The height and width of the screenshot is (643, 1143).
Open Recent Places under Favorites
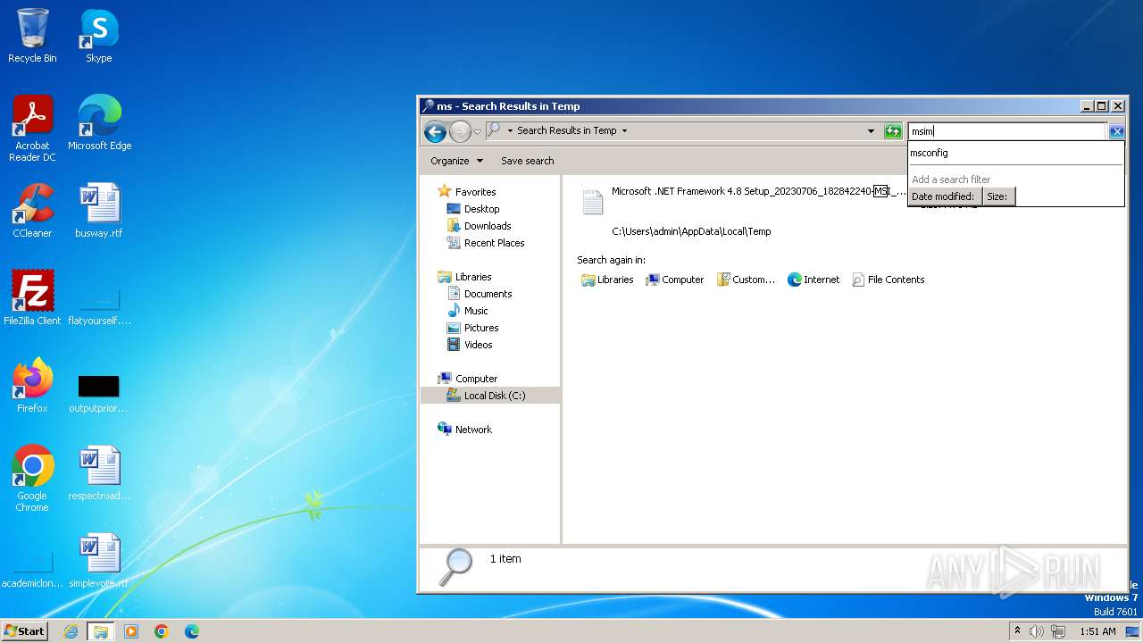click(494, 243)
